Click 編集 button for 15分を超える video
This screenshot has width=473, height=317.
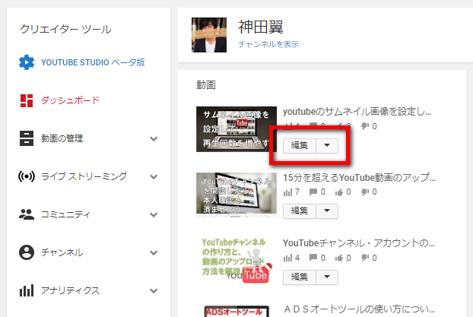(300, 211)
